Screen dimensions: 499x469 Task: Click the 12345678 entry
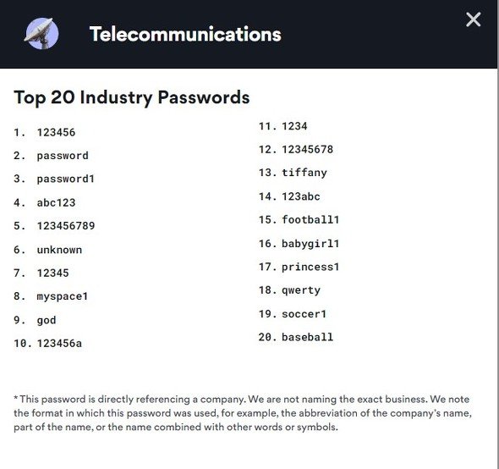tap(307, 149)
